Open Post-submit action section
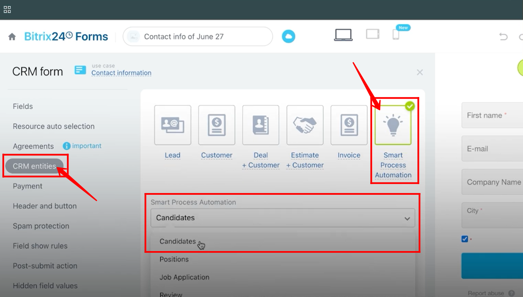Viewport: 523px width, 297px height. [45, 266]
